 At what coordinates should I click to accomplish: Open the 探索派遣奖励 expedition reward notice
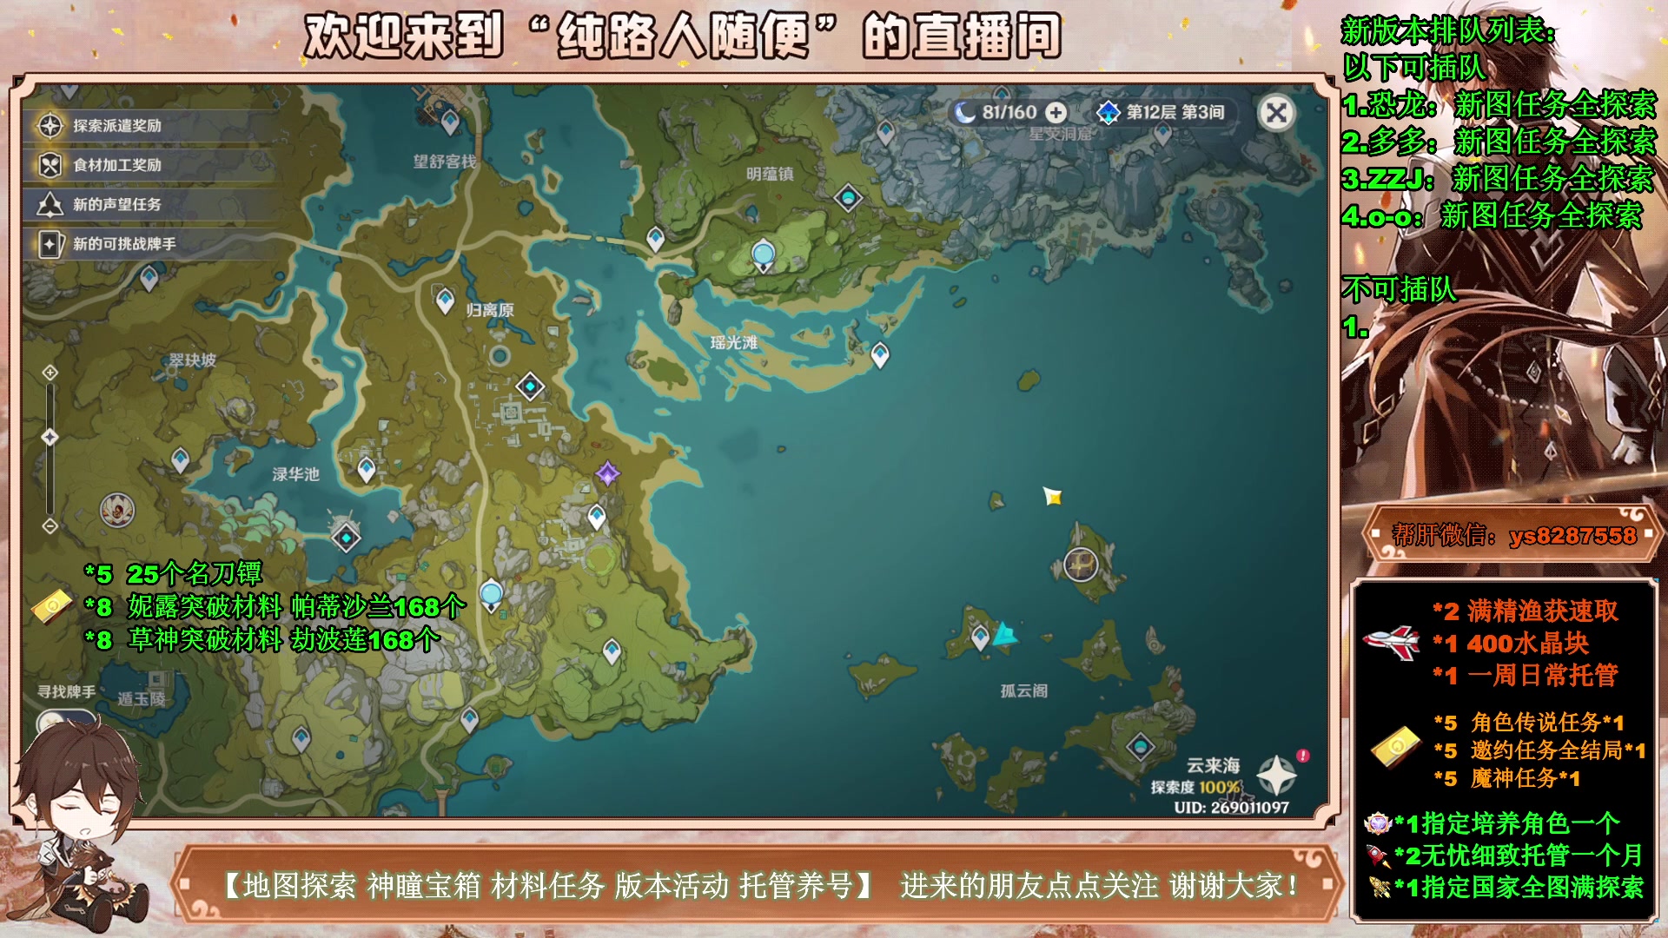pos(152,126)
